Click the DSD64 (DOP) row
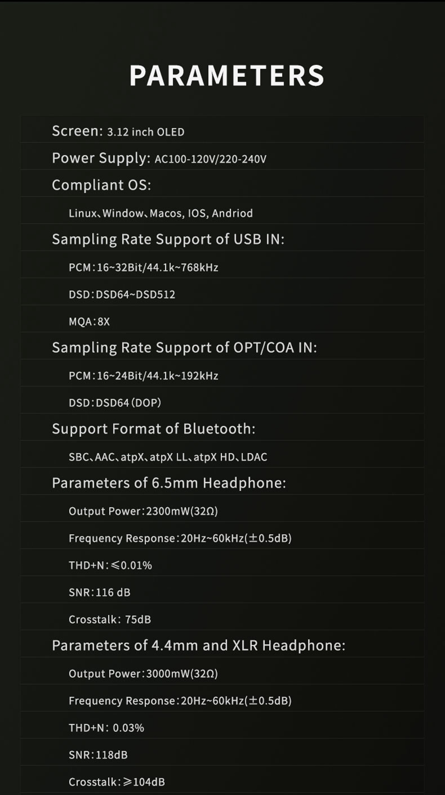 (x=115, y=403)
